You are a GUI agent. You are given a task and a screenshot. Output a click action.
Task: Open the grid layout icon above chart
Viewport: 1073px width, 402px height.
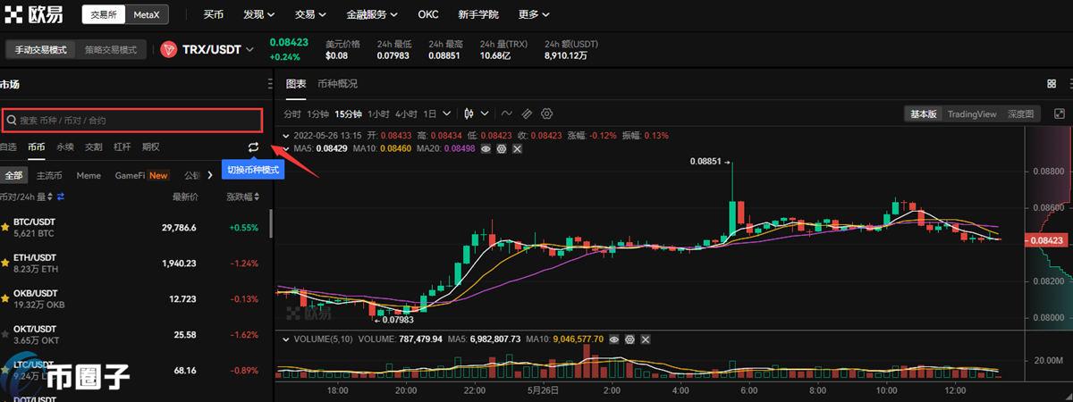coord(1052,83)
